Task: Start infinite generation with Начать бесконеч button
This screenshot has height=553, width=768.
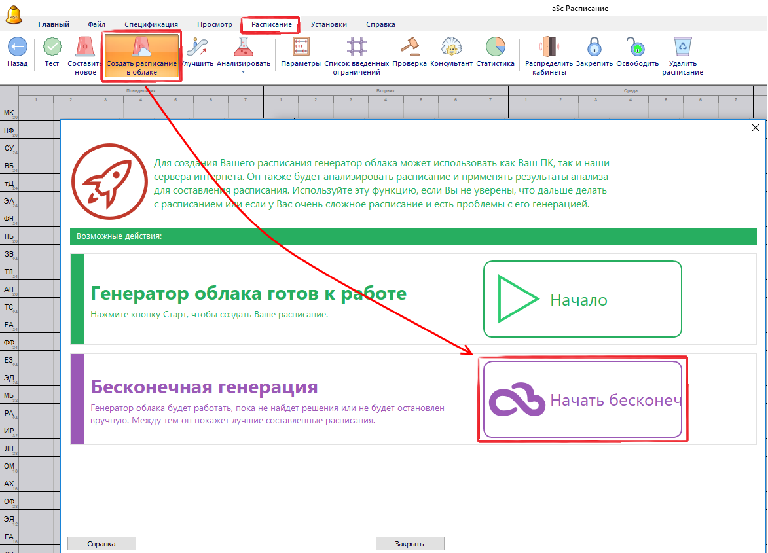Action: pos(582,399)
